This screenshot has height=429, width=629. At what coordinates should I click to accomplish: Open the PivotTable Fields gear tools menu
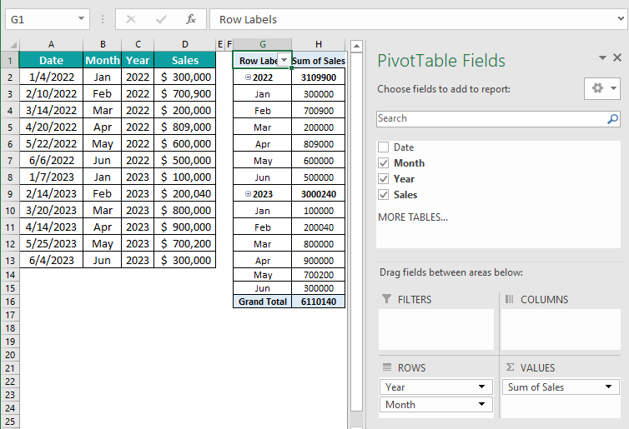click(602, 88)
